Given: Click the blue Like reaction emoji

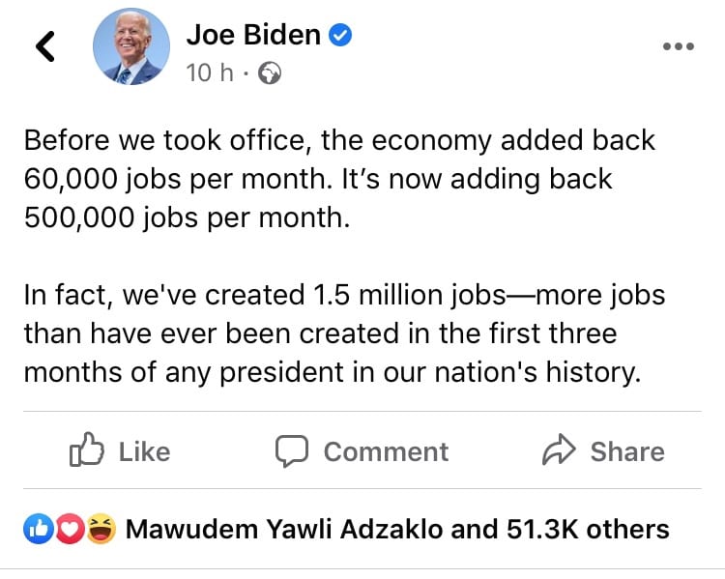Looking at the screenshot, I should coord(39,529).
